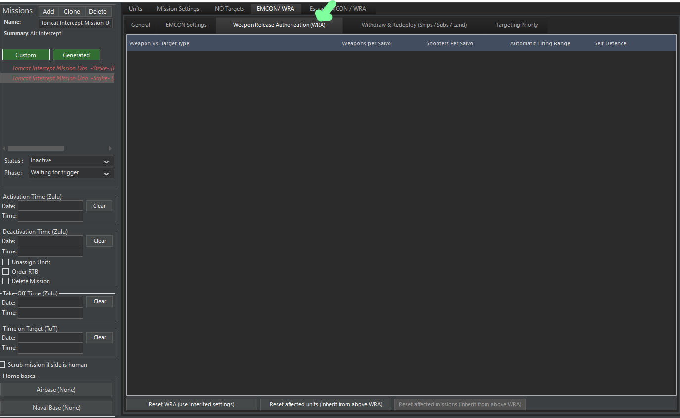Image resolution: width=680 pixels, height=418 pixels.
Task: Select the NO Targets tab
Action: click(x=230, y=9)
